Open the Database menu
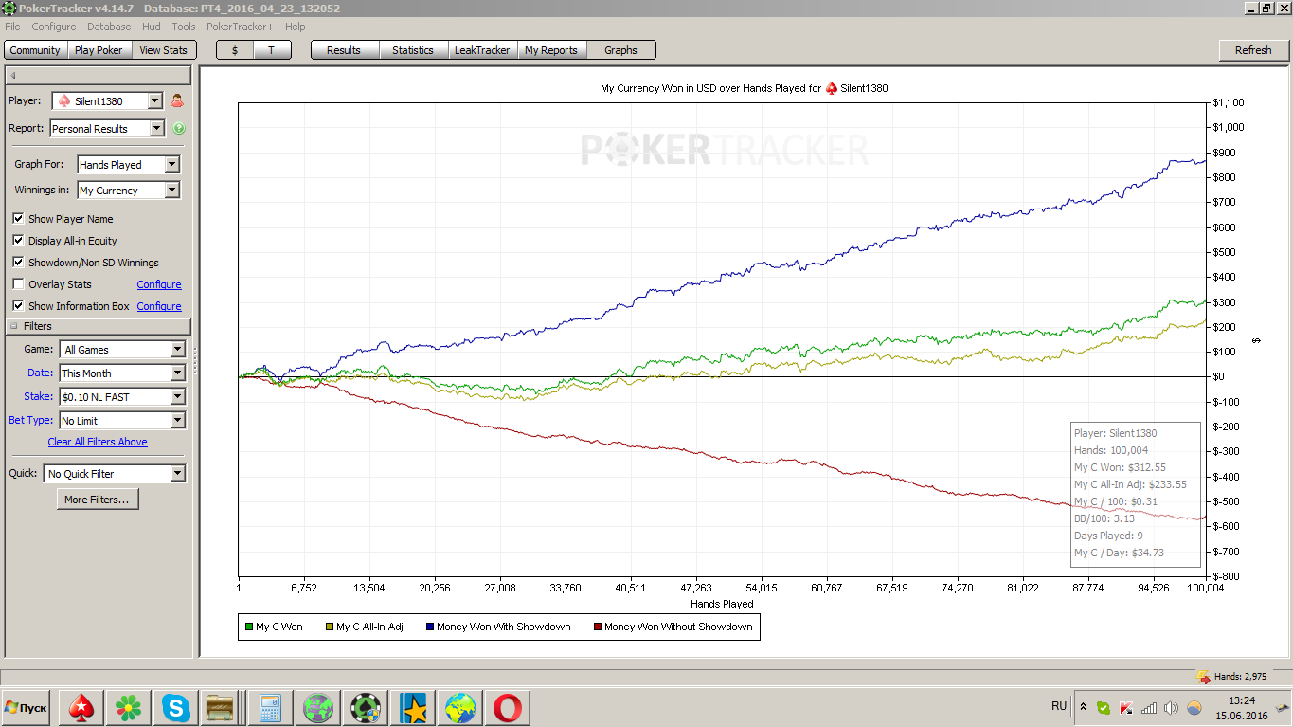1293x727 pixels. coord(109,27)
